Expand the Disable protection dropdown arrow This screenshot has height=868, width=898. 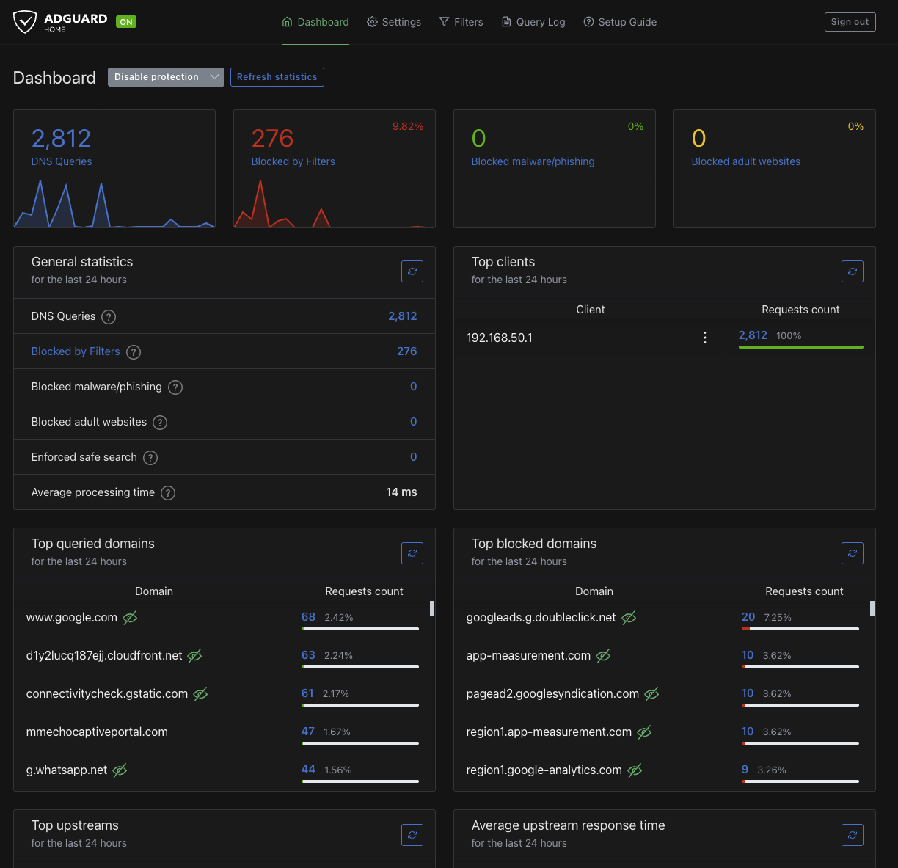pyautogui.click(x=215, y=77)
